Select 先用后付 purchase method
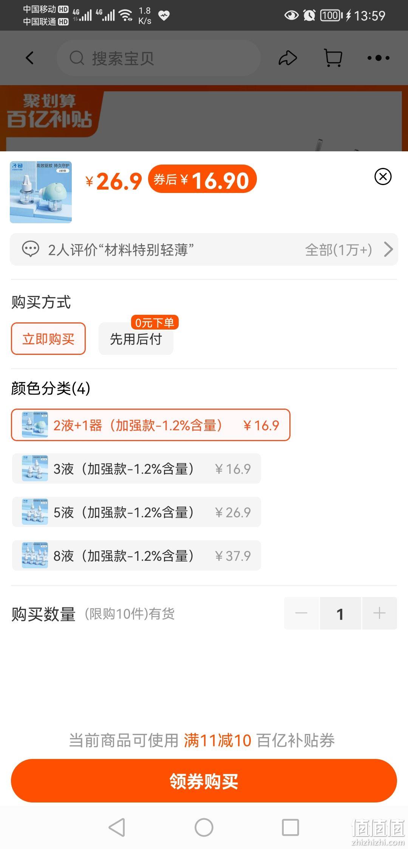This screenshot has height=849, width=408. (136, 339)
